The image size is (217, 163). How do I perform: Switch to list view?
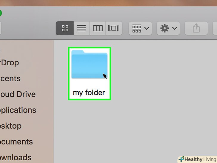click(x=81, y=28)
